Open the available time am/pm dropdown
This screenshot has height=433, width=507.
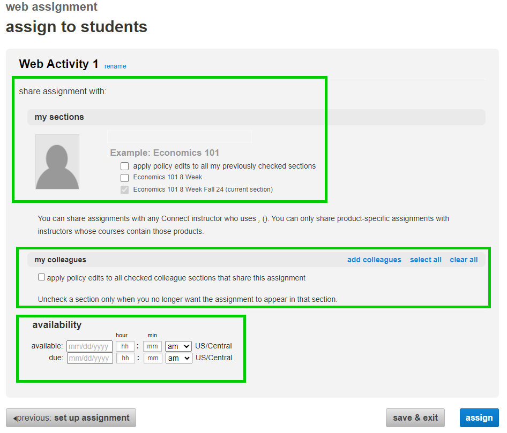[x=178, y=346]
